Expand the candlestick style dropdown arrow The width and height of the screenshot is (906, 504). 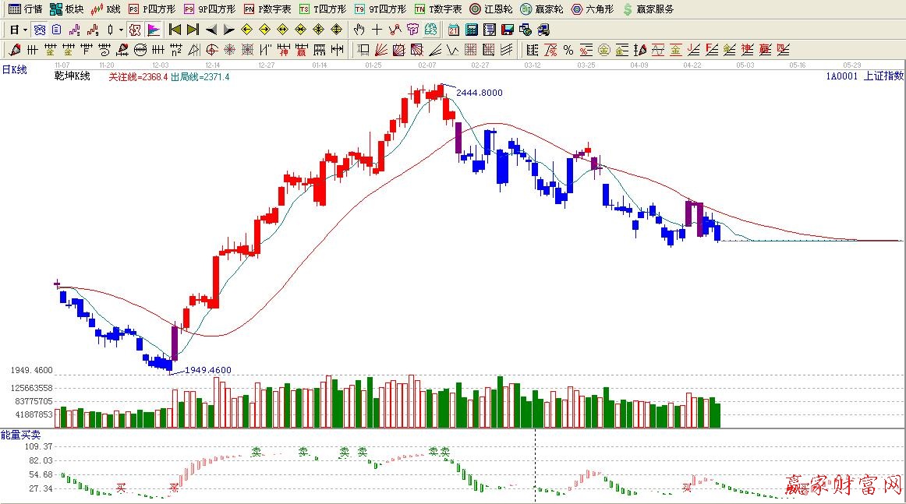tap(121, 30)
